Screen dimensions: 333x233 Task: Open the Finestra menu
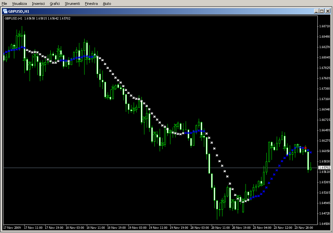pyautogui.click(x=91, y=4)
